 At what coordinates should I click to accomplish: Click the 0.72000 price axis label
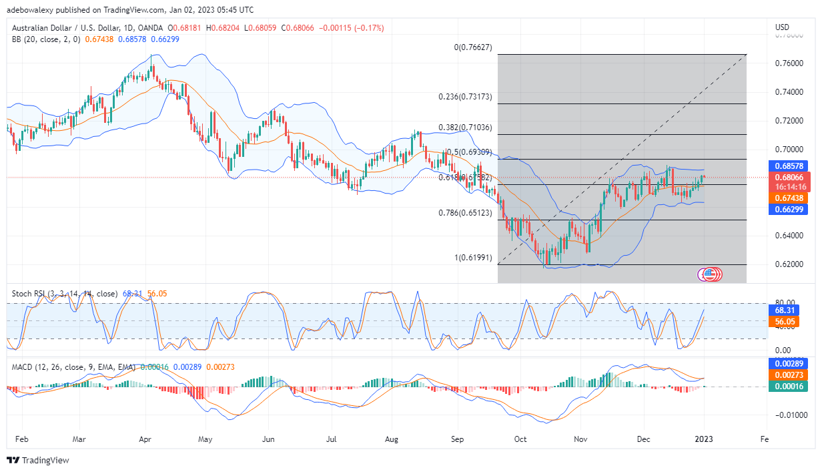(791, 121)
